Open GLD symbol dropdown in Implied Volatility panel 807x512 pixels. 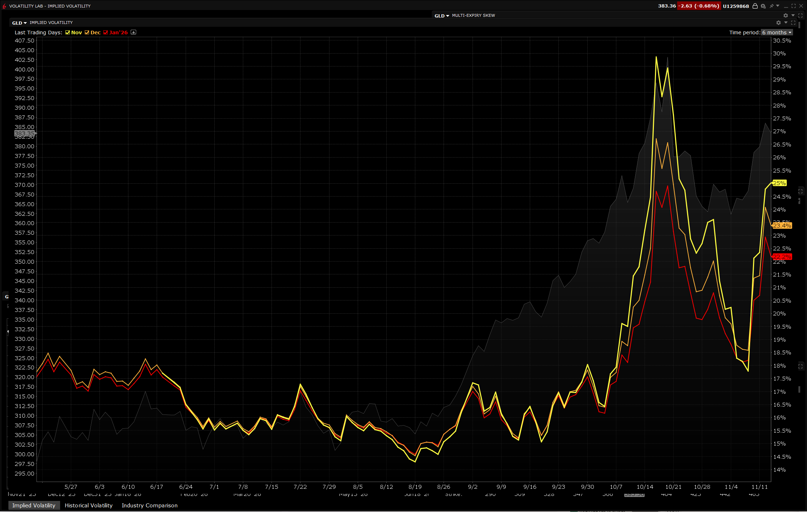[19, 23]
